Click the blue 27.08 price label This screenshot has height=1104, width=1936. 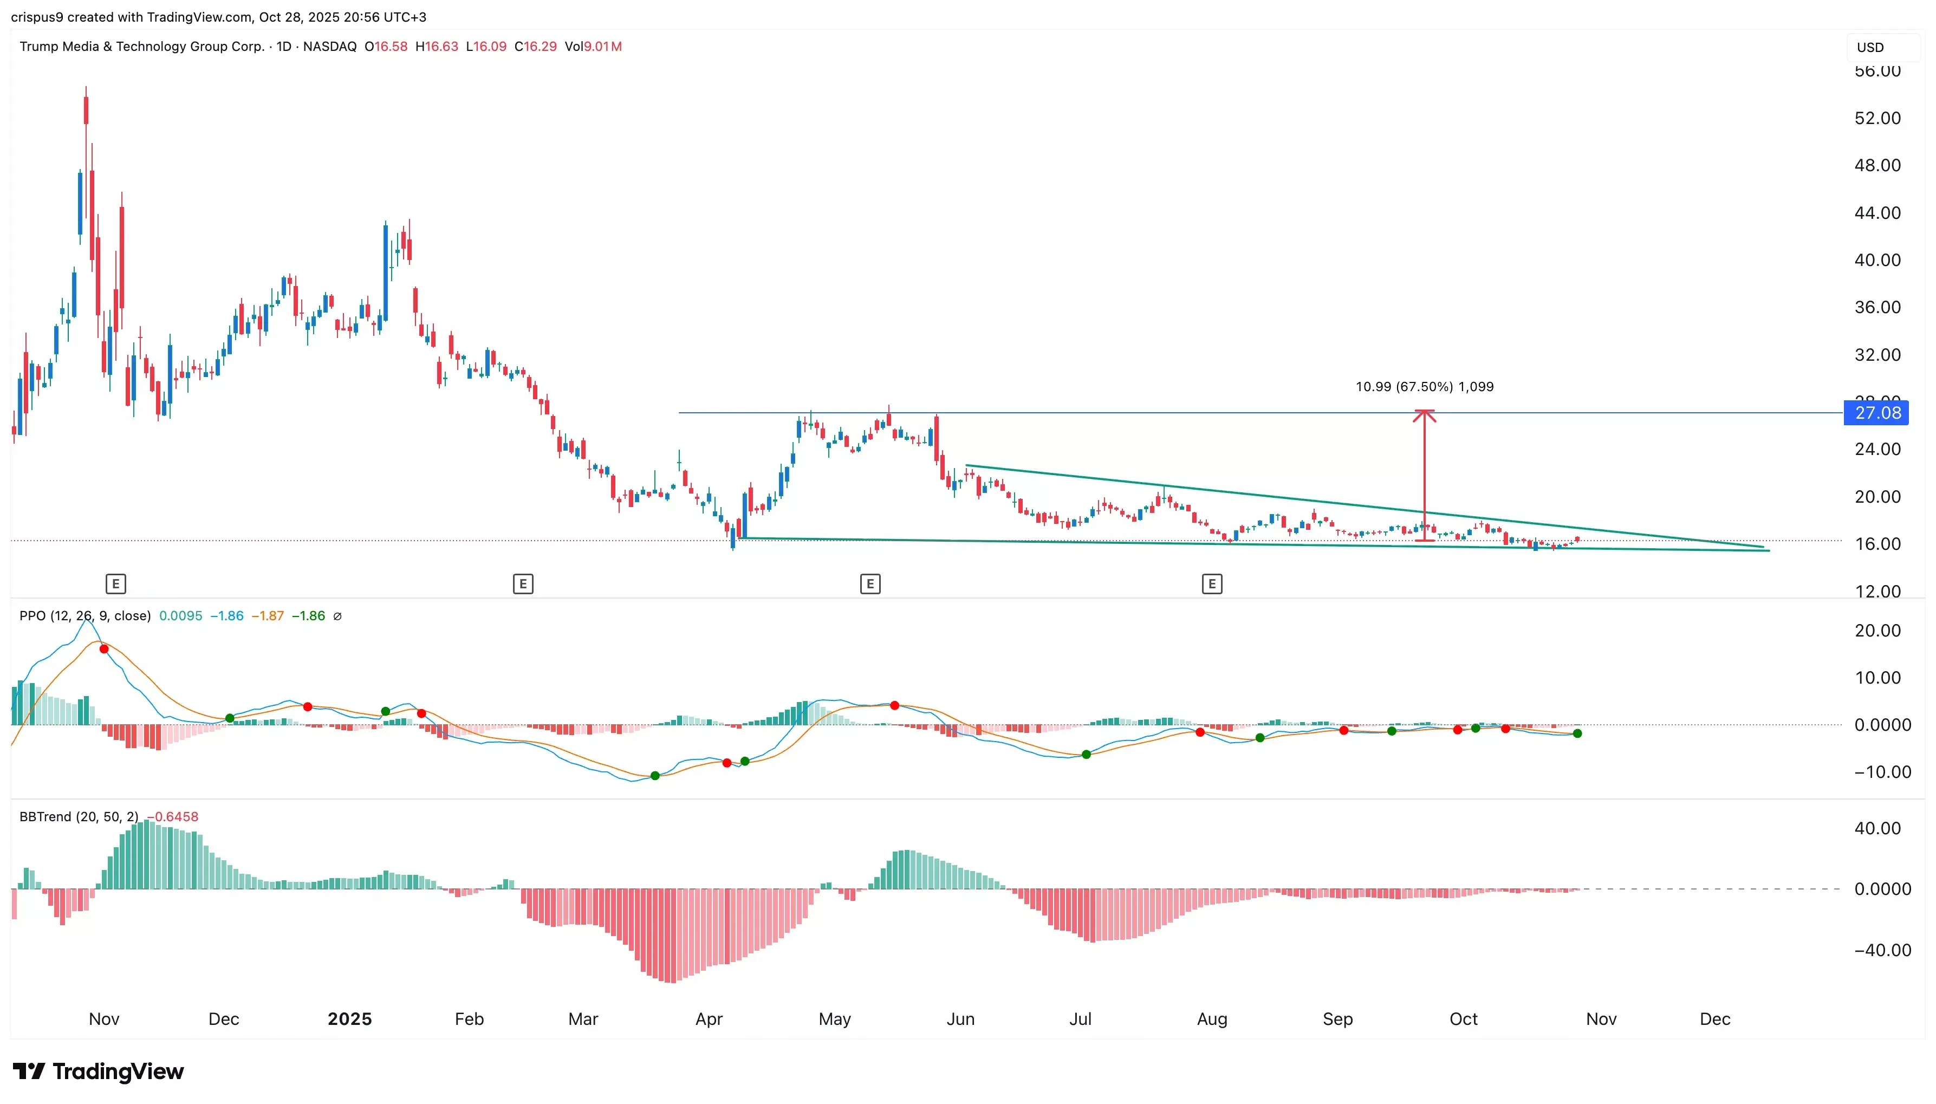click(1876, 413)
